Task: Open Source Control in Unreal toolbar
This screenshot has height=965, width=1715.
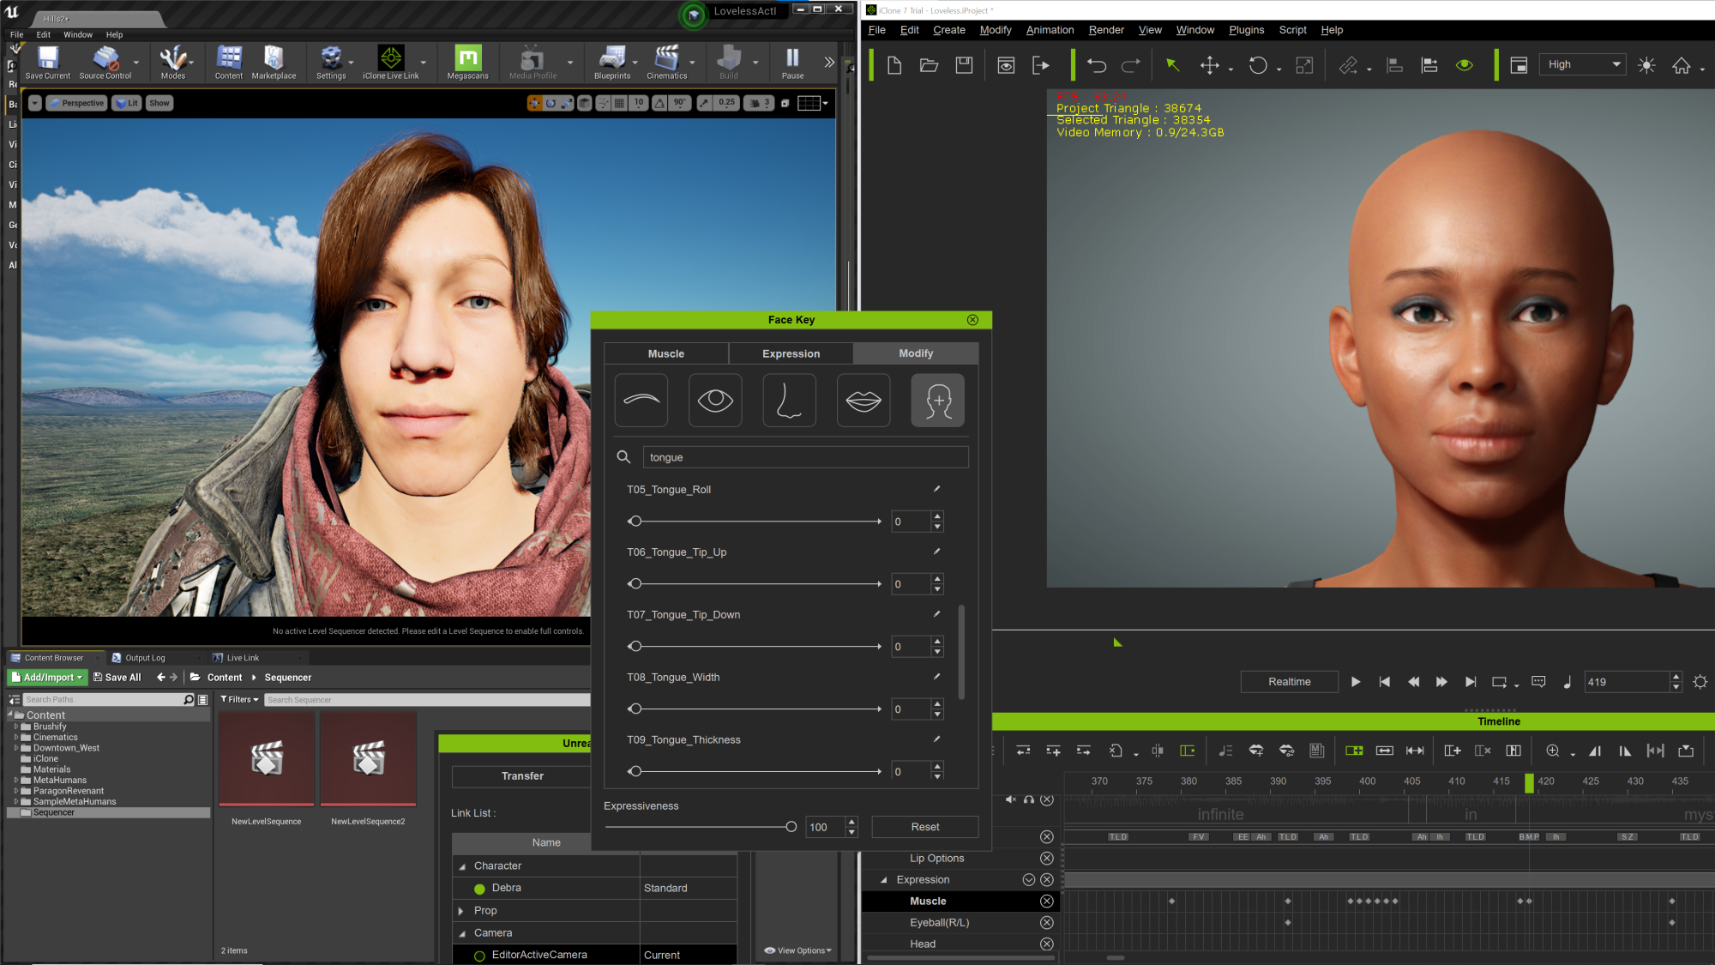Action: [x=105, y=63]
